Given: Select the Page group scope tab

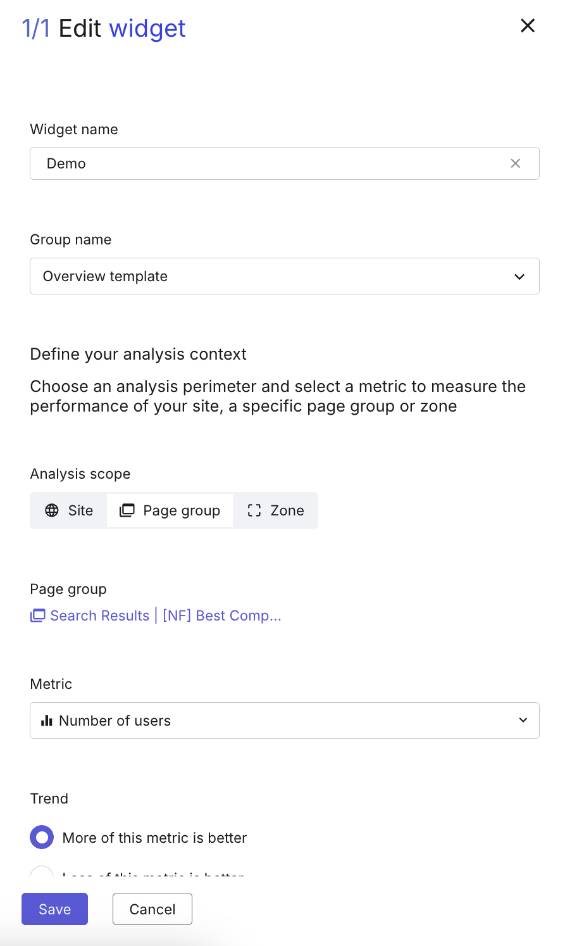Looking at the screenshot, I should coord(170,510).
